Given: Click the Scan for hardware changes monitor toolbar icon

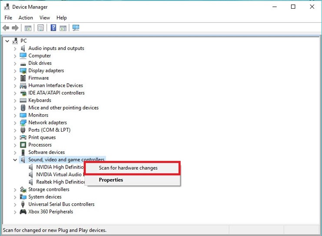Looking at the screenshot, I should coord(76,28).
